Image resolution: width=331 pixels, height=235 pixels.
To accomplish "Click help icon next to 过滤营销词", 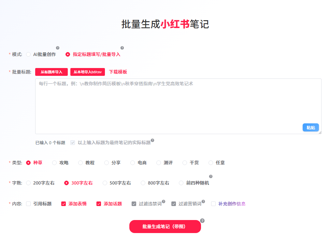I will tap(203, 201).
